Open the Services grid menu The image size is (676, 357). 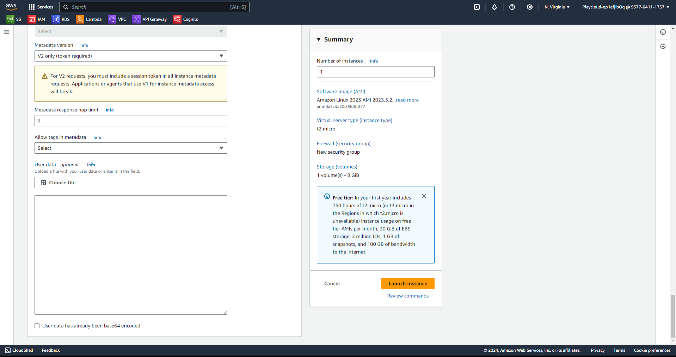point(41,7)
